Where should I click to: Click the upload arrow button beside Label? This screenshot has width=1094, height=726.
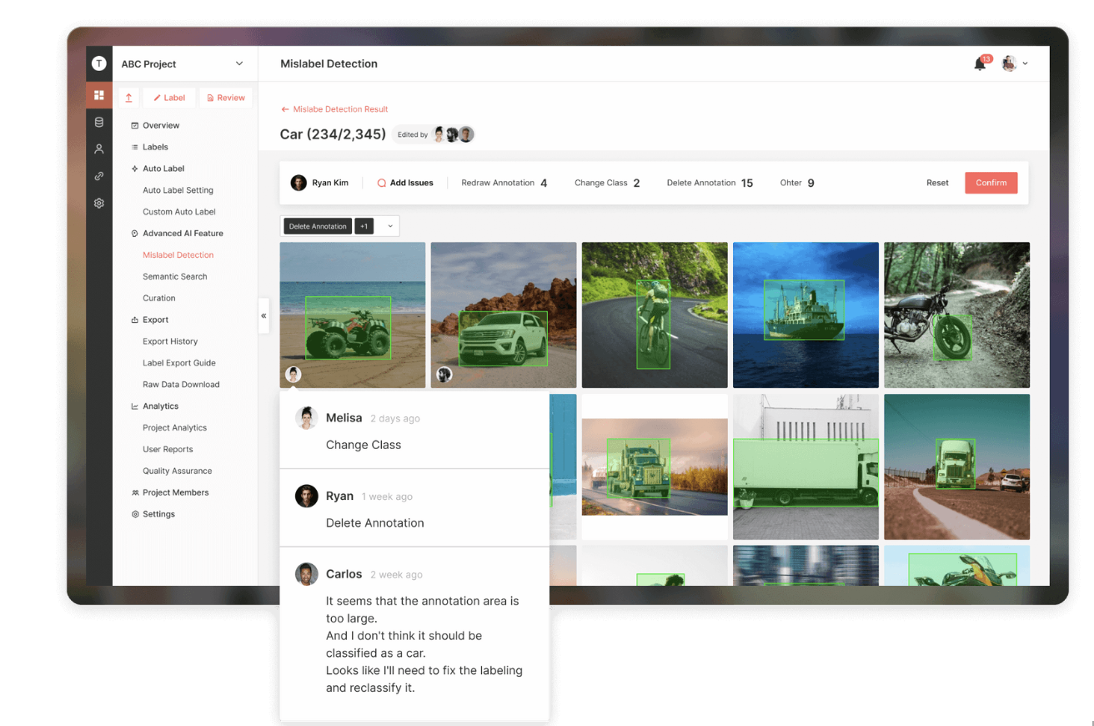click(x=128, y=98)
